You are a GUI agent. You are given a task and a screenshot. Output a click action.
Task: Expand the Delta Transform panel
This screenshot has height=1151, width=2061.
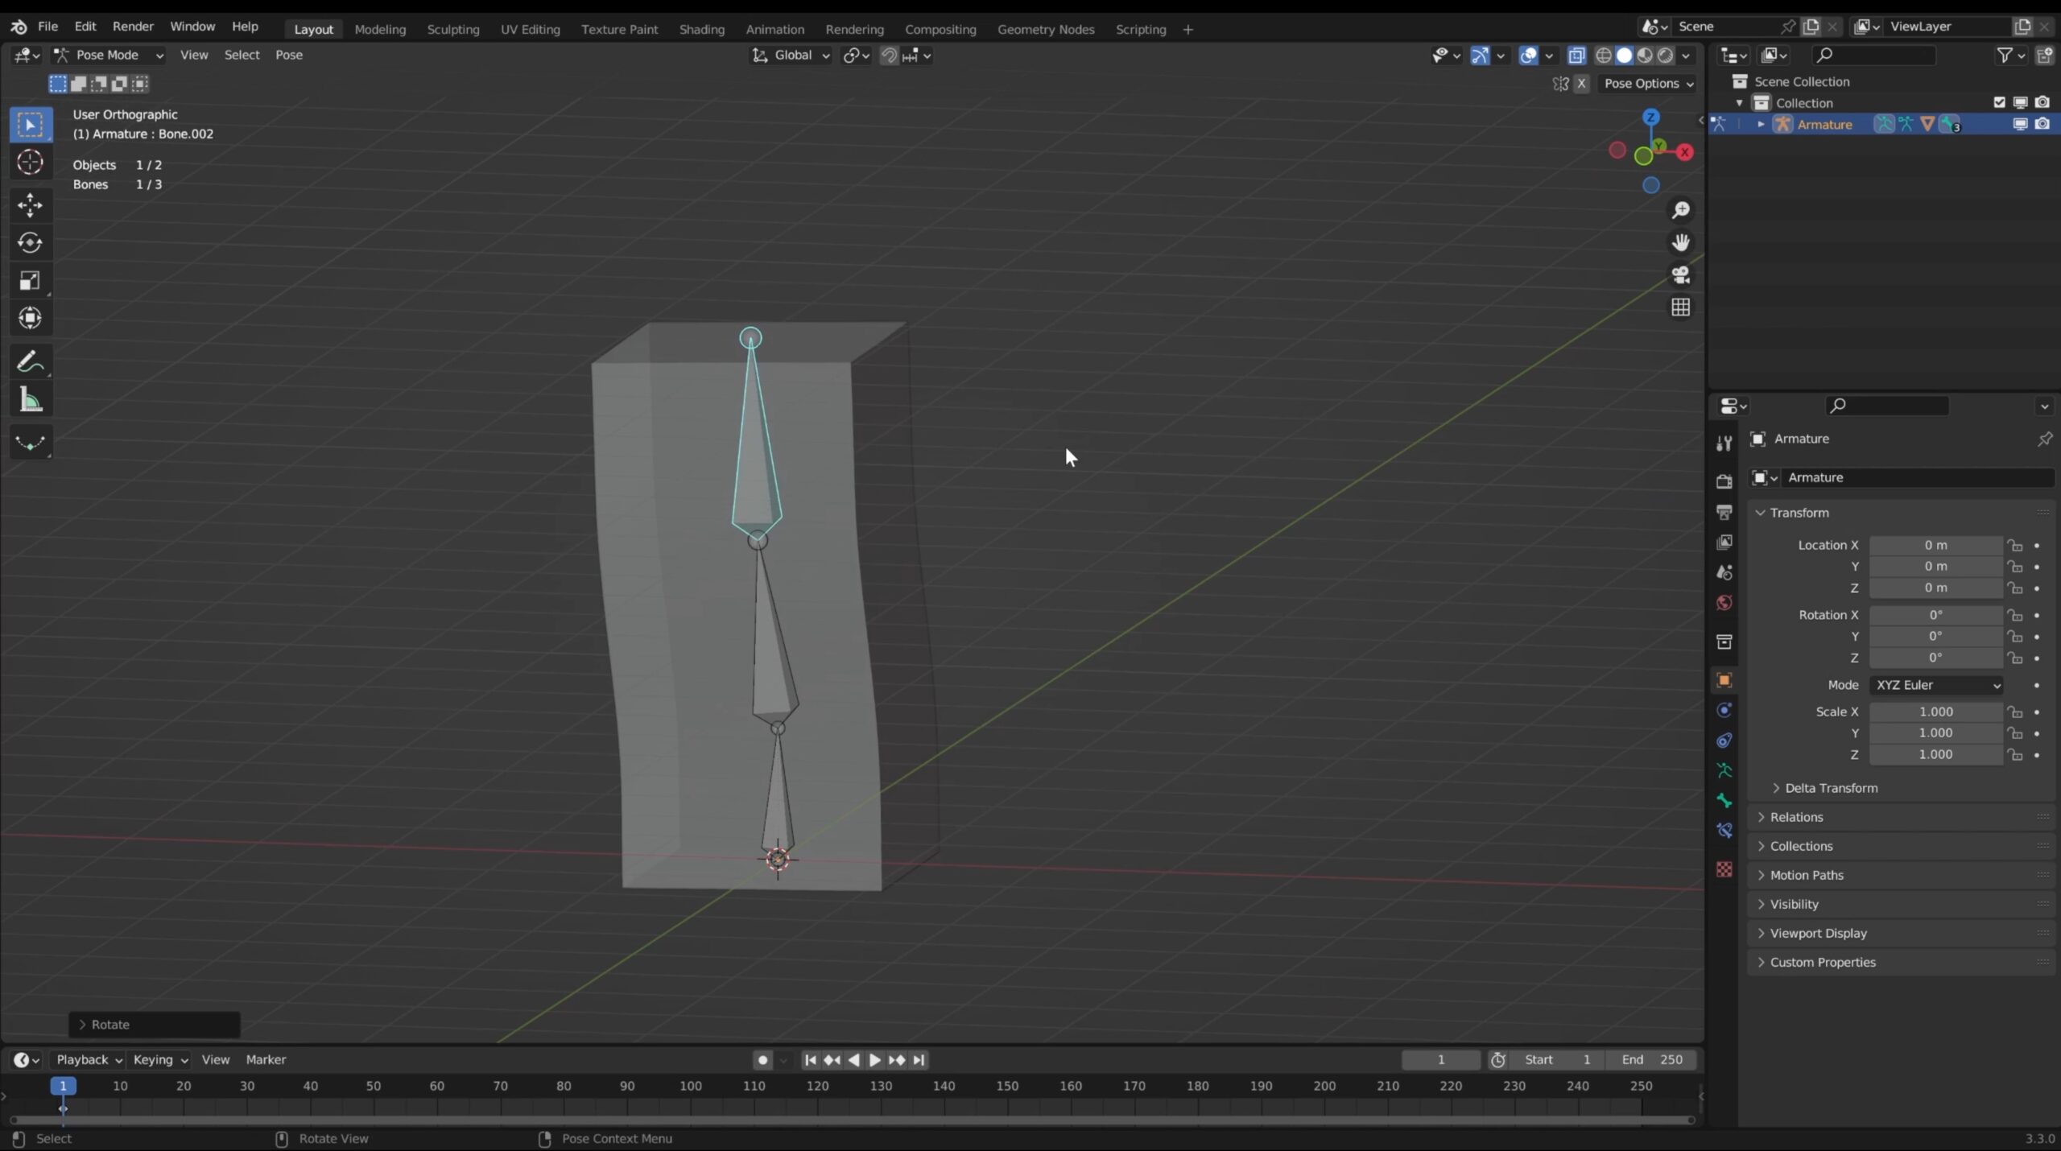(x=1830, y=788)
